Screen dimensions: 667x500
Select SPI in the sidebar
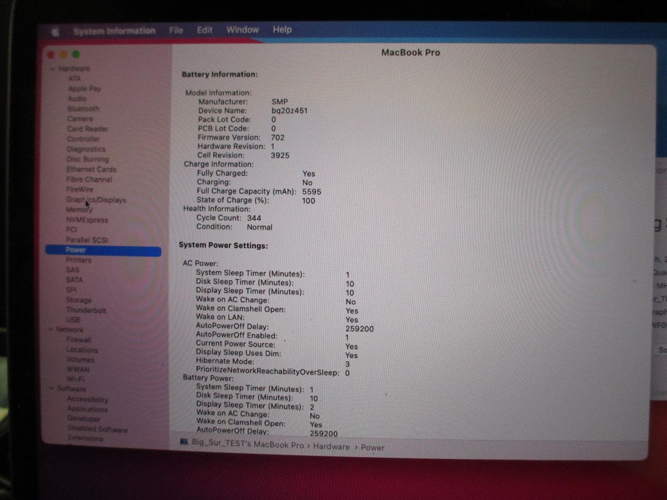coord(71,290)
